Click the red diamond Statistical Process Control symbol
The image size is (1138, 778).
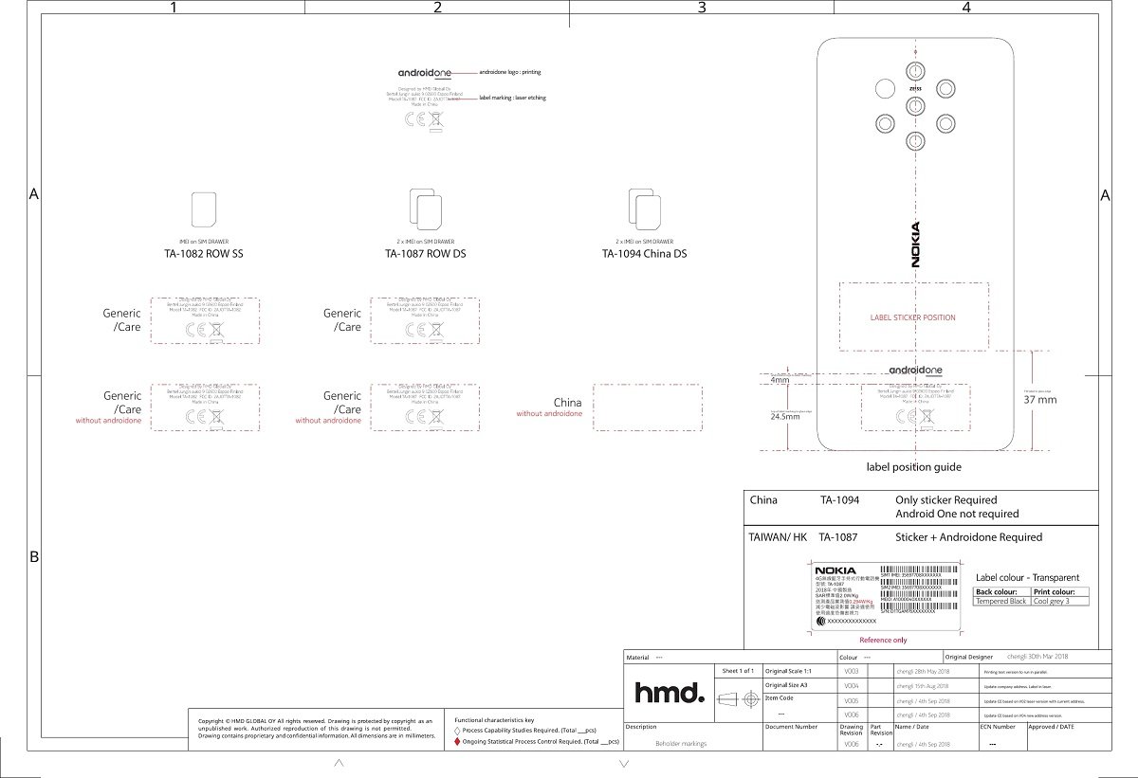459,742
